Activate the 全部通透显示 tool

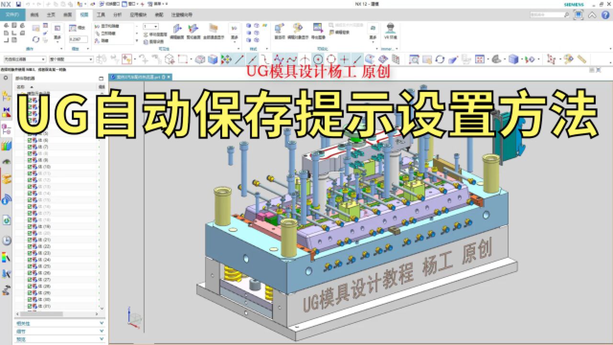[x=214, y=30]
